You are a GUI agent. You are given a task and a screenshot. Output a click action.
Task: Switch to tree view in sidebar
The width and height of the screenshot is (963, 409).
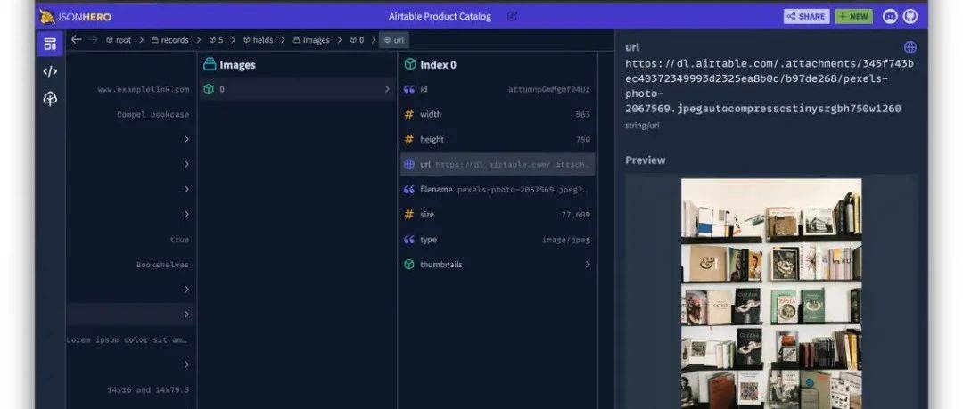[50, 98]
